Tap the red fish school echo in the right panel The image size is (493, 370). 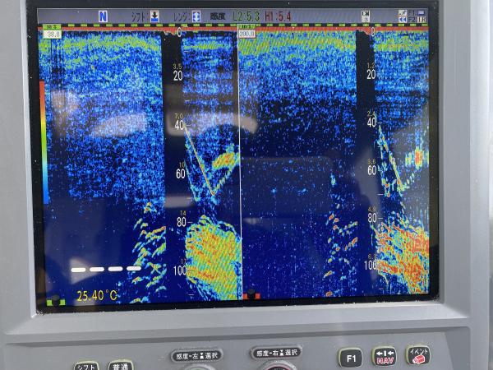pyautogui.click(x=418, y=156)
